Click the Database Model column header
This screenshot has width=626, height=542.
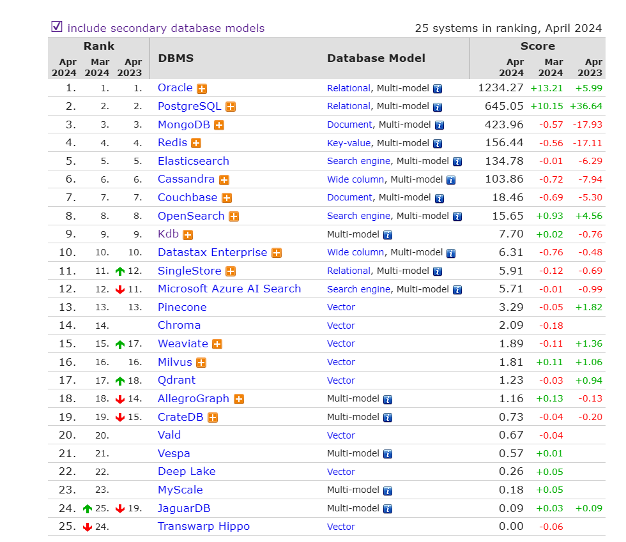coord(376,58)
